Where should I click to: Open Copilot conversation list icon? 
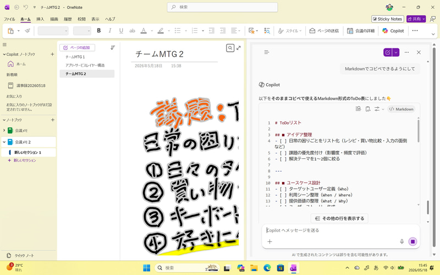267,52
